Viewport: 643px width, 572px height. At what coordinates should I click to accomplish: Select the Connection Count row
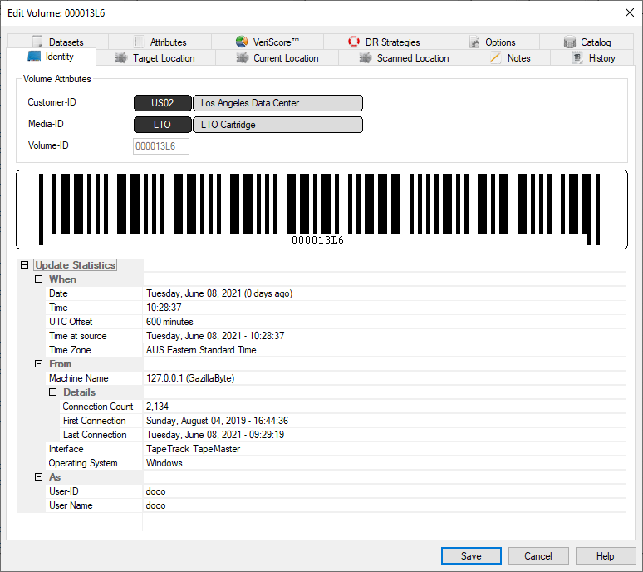click(343, 407)
